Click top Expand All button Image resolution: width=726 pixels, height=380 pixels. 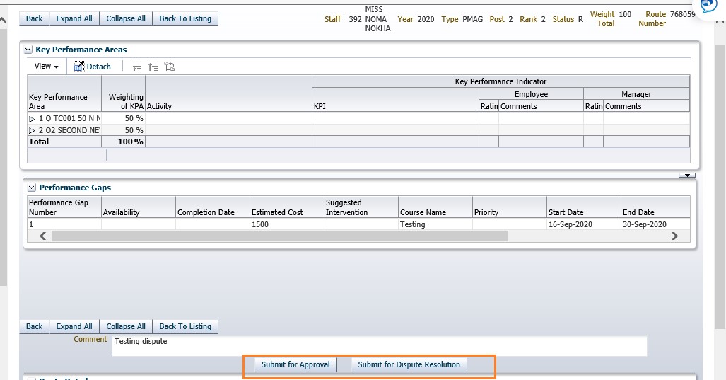click(74, 18)
